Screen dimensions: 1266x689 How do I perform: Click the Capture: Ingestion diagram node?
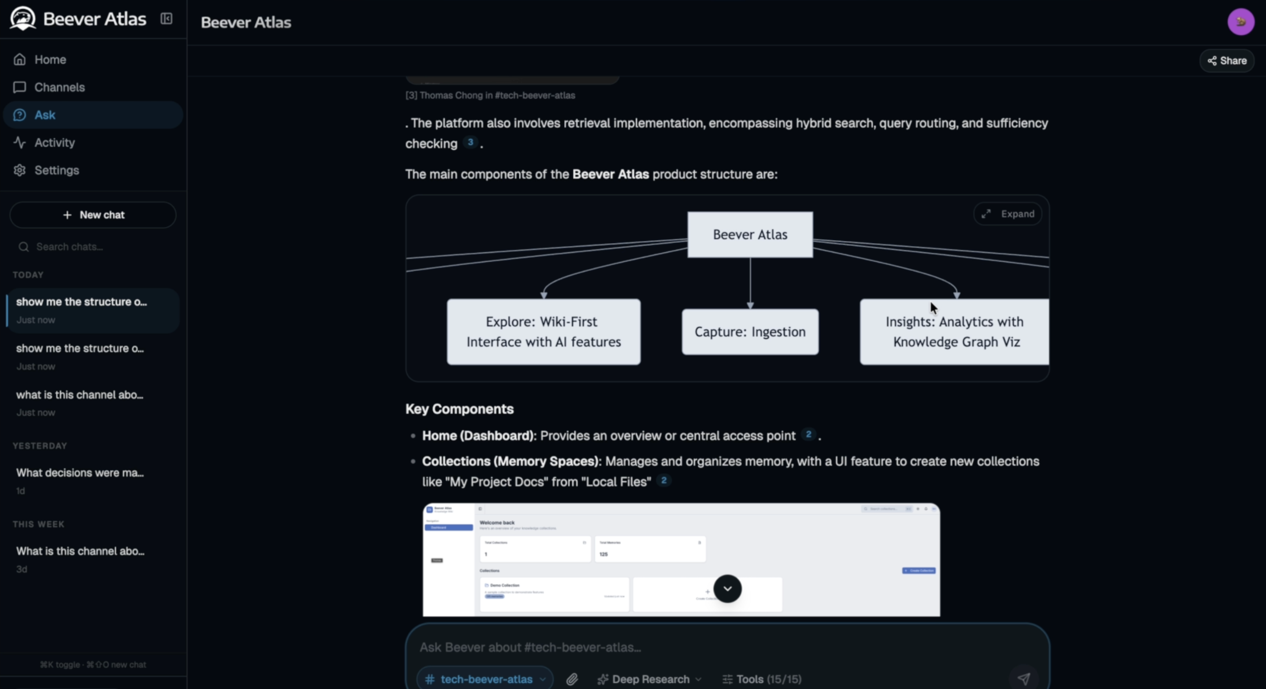tap(750, 331)
